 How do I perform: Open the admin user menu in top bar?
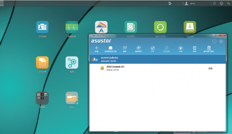click(x=190, y=3)
